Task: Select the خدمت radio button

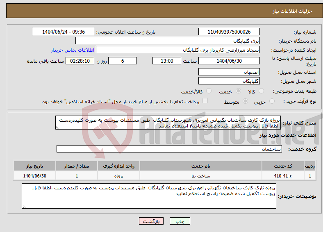Action: pos(238,91)
